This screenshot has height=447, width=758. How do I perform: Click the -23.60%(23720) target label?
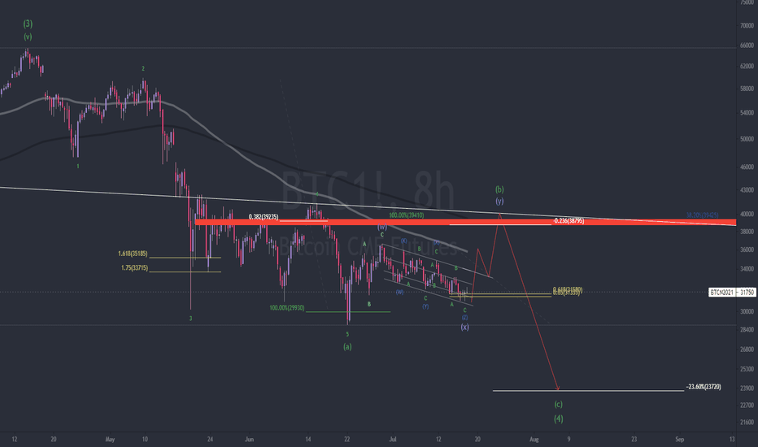[x=704, y=387]
